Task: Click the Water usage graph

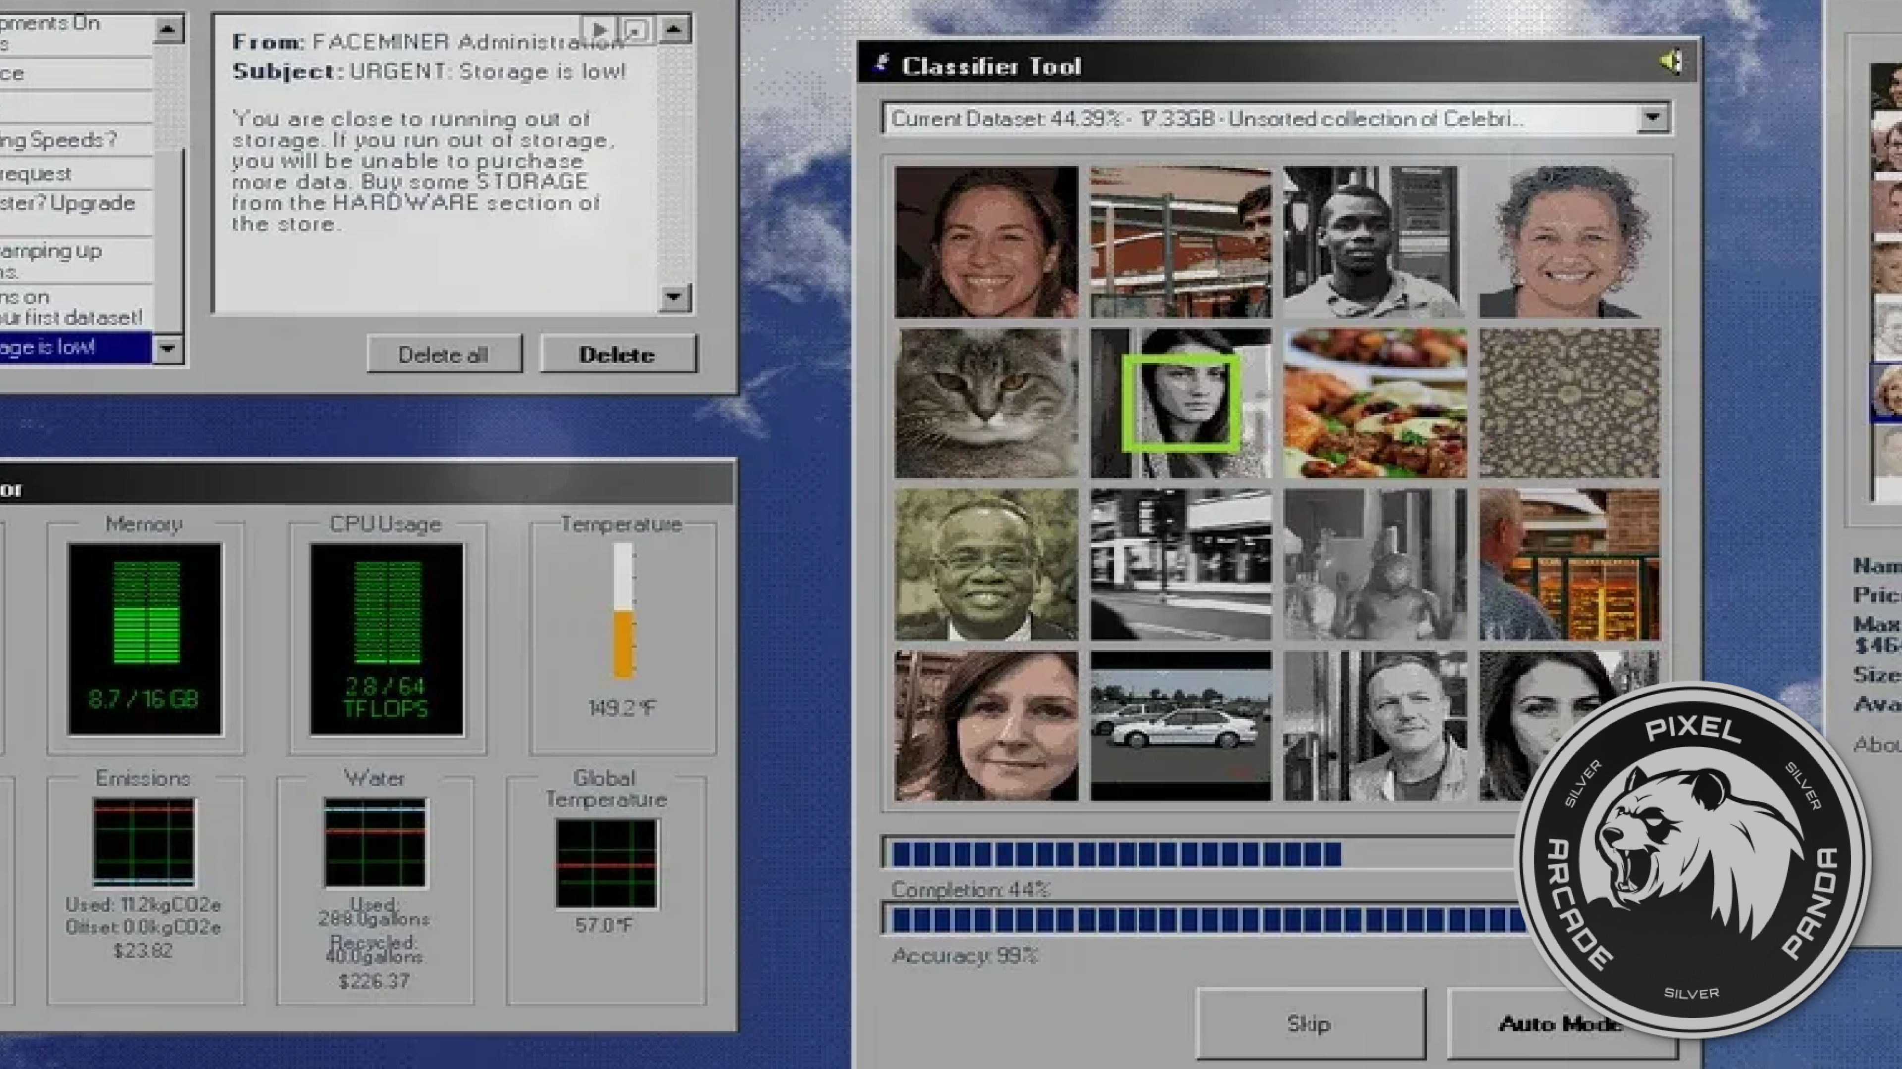Action: click(375, 842)
